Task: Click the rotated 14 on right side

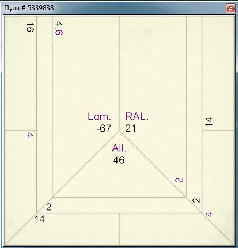Action: point(209,122)
